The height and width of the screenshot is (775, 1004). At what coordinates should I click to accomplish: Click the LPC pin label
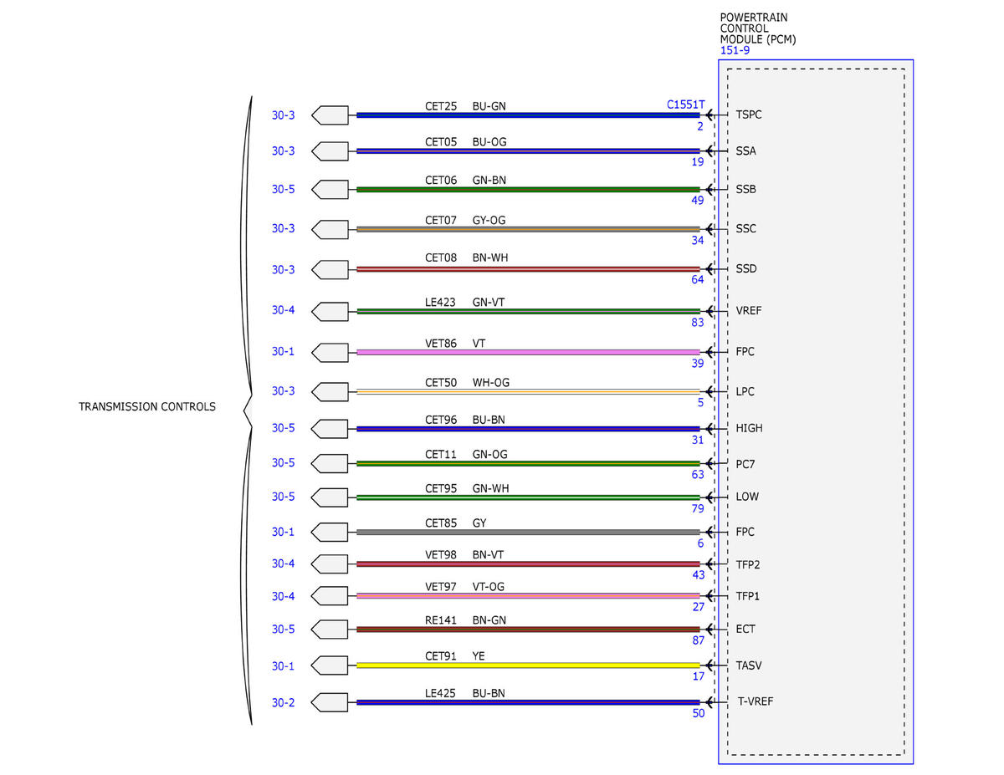pos(745,391)
